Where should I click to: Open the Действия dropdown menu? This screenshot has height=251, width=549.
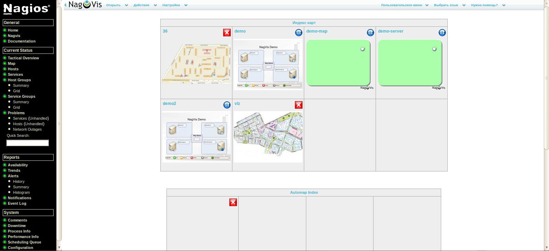coord(145,5)
